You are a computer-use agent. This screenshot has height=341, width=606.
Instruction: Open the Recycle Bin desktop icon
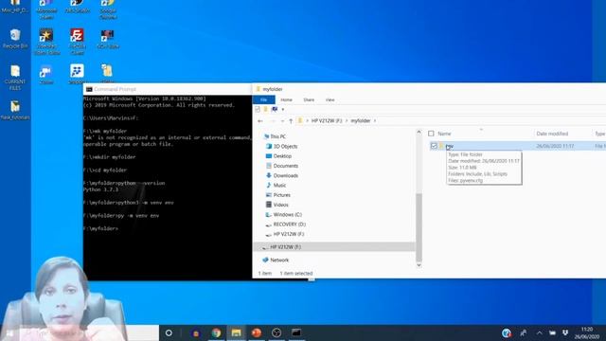(15, 39)
